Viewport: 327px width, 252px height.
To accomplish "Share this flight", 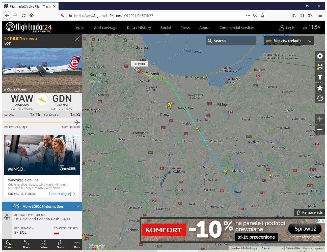I will (61, 244).
